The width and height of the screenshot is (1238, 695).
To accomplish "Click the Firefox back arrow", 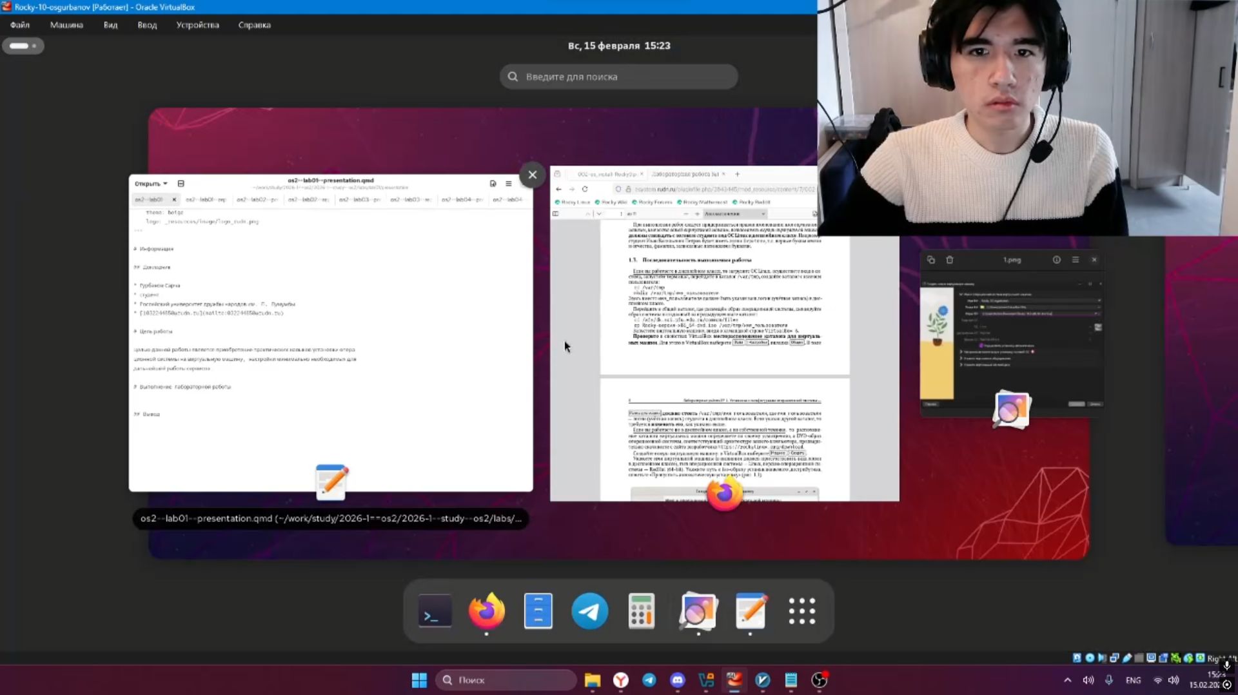I will [x=558, y=189].
